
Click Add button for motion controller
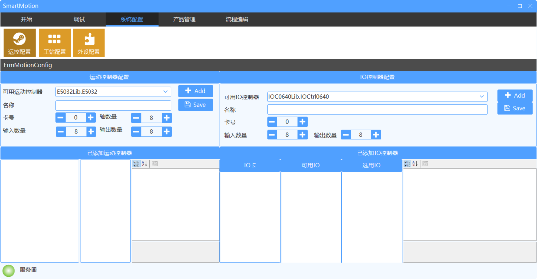click(x=195, y=91)
